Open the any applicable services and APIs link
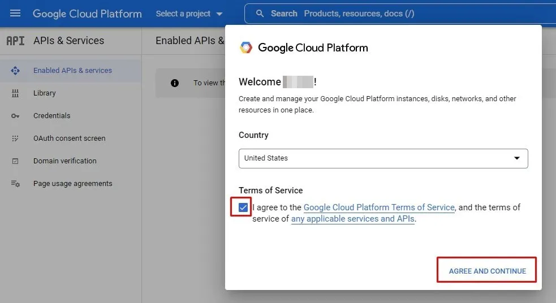 tap(353, 219)
